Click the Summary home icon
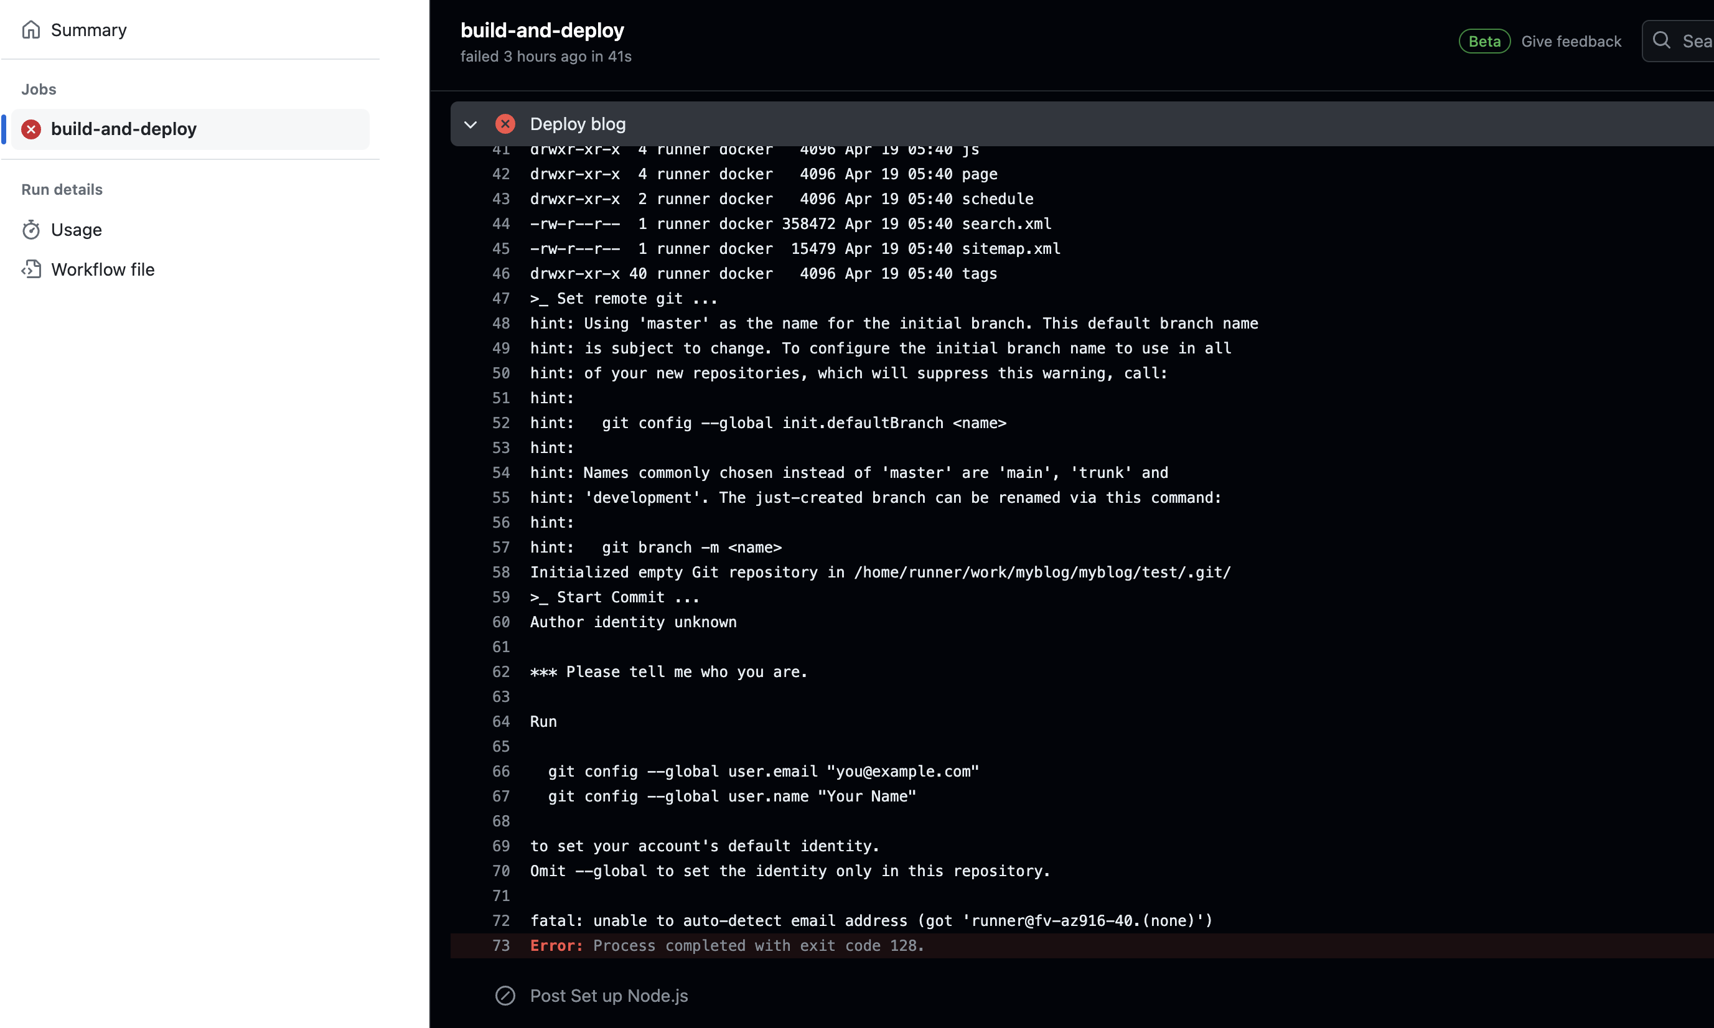The width and height of the screenshot is (1714, 1028). [x=31, y=30]
